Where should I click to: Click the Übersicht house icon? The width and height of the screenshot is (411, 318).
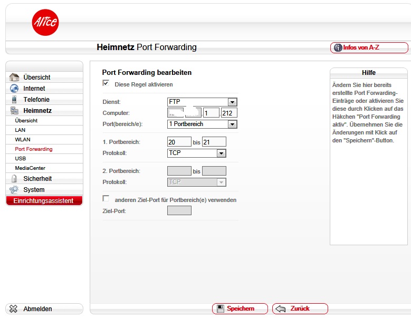[14, 78]
